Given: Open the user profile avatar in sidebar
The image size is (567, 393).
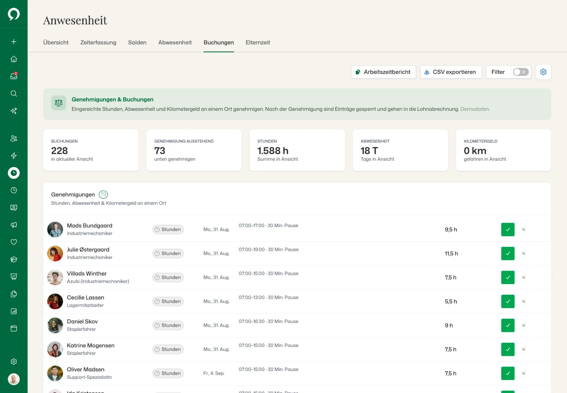Looking at the screenshot, I should (14, 379).
